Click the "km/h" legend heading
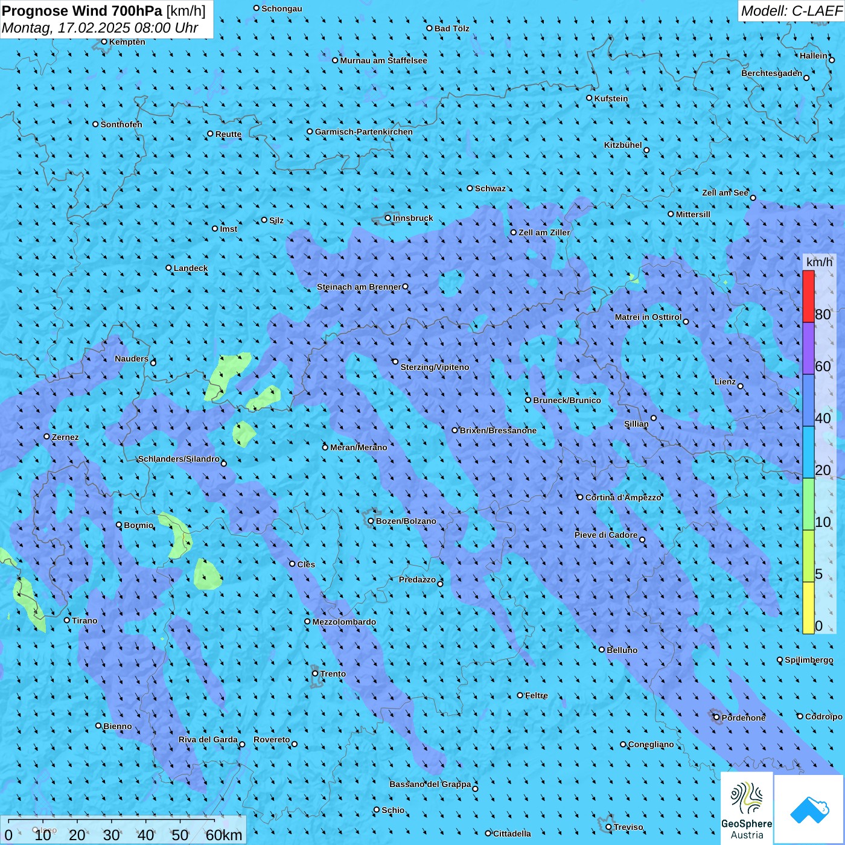Screen dimensions: 845x845 (819, 262)
